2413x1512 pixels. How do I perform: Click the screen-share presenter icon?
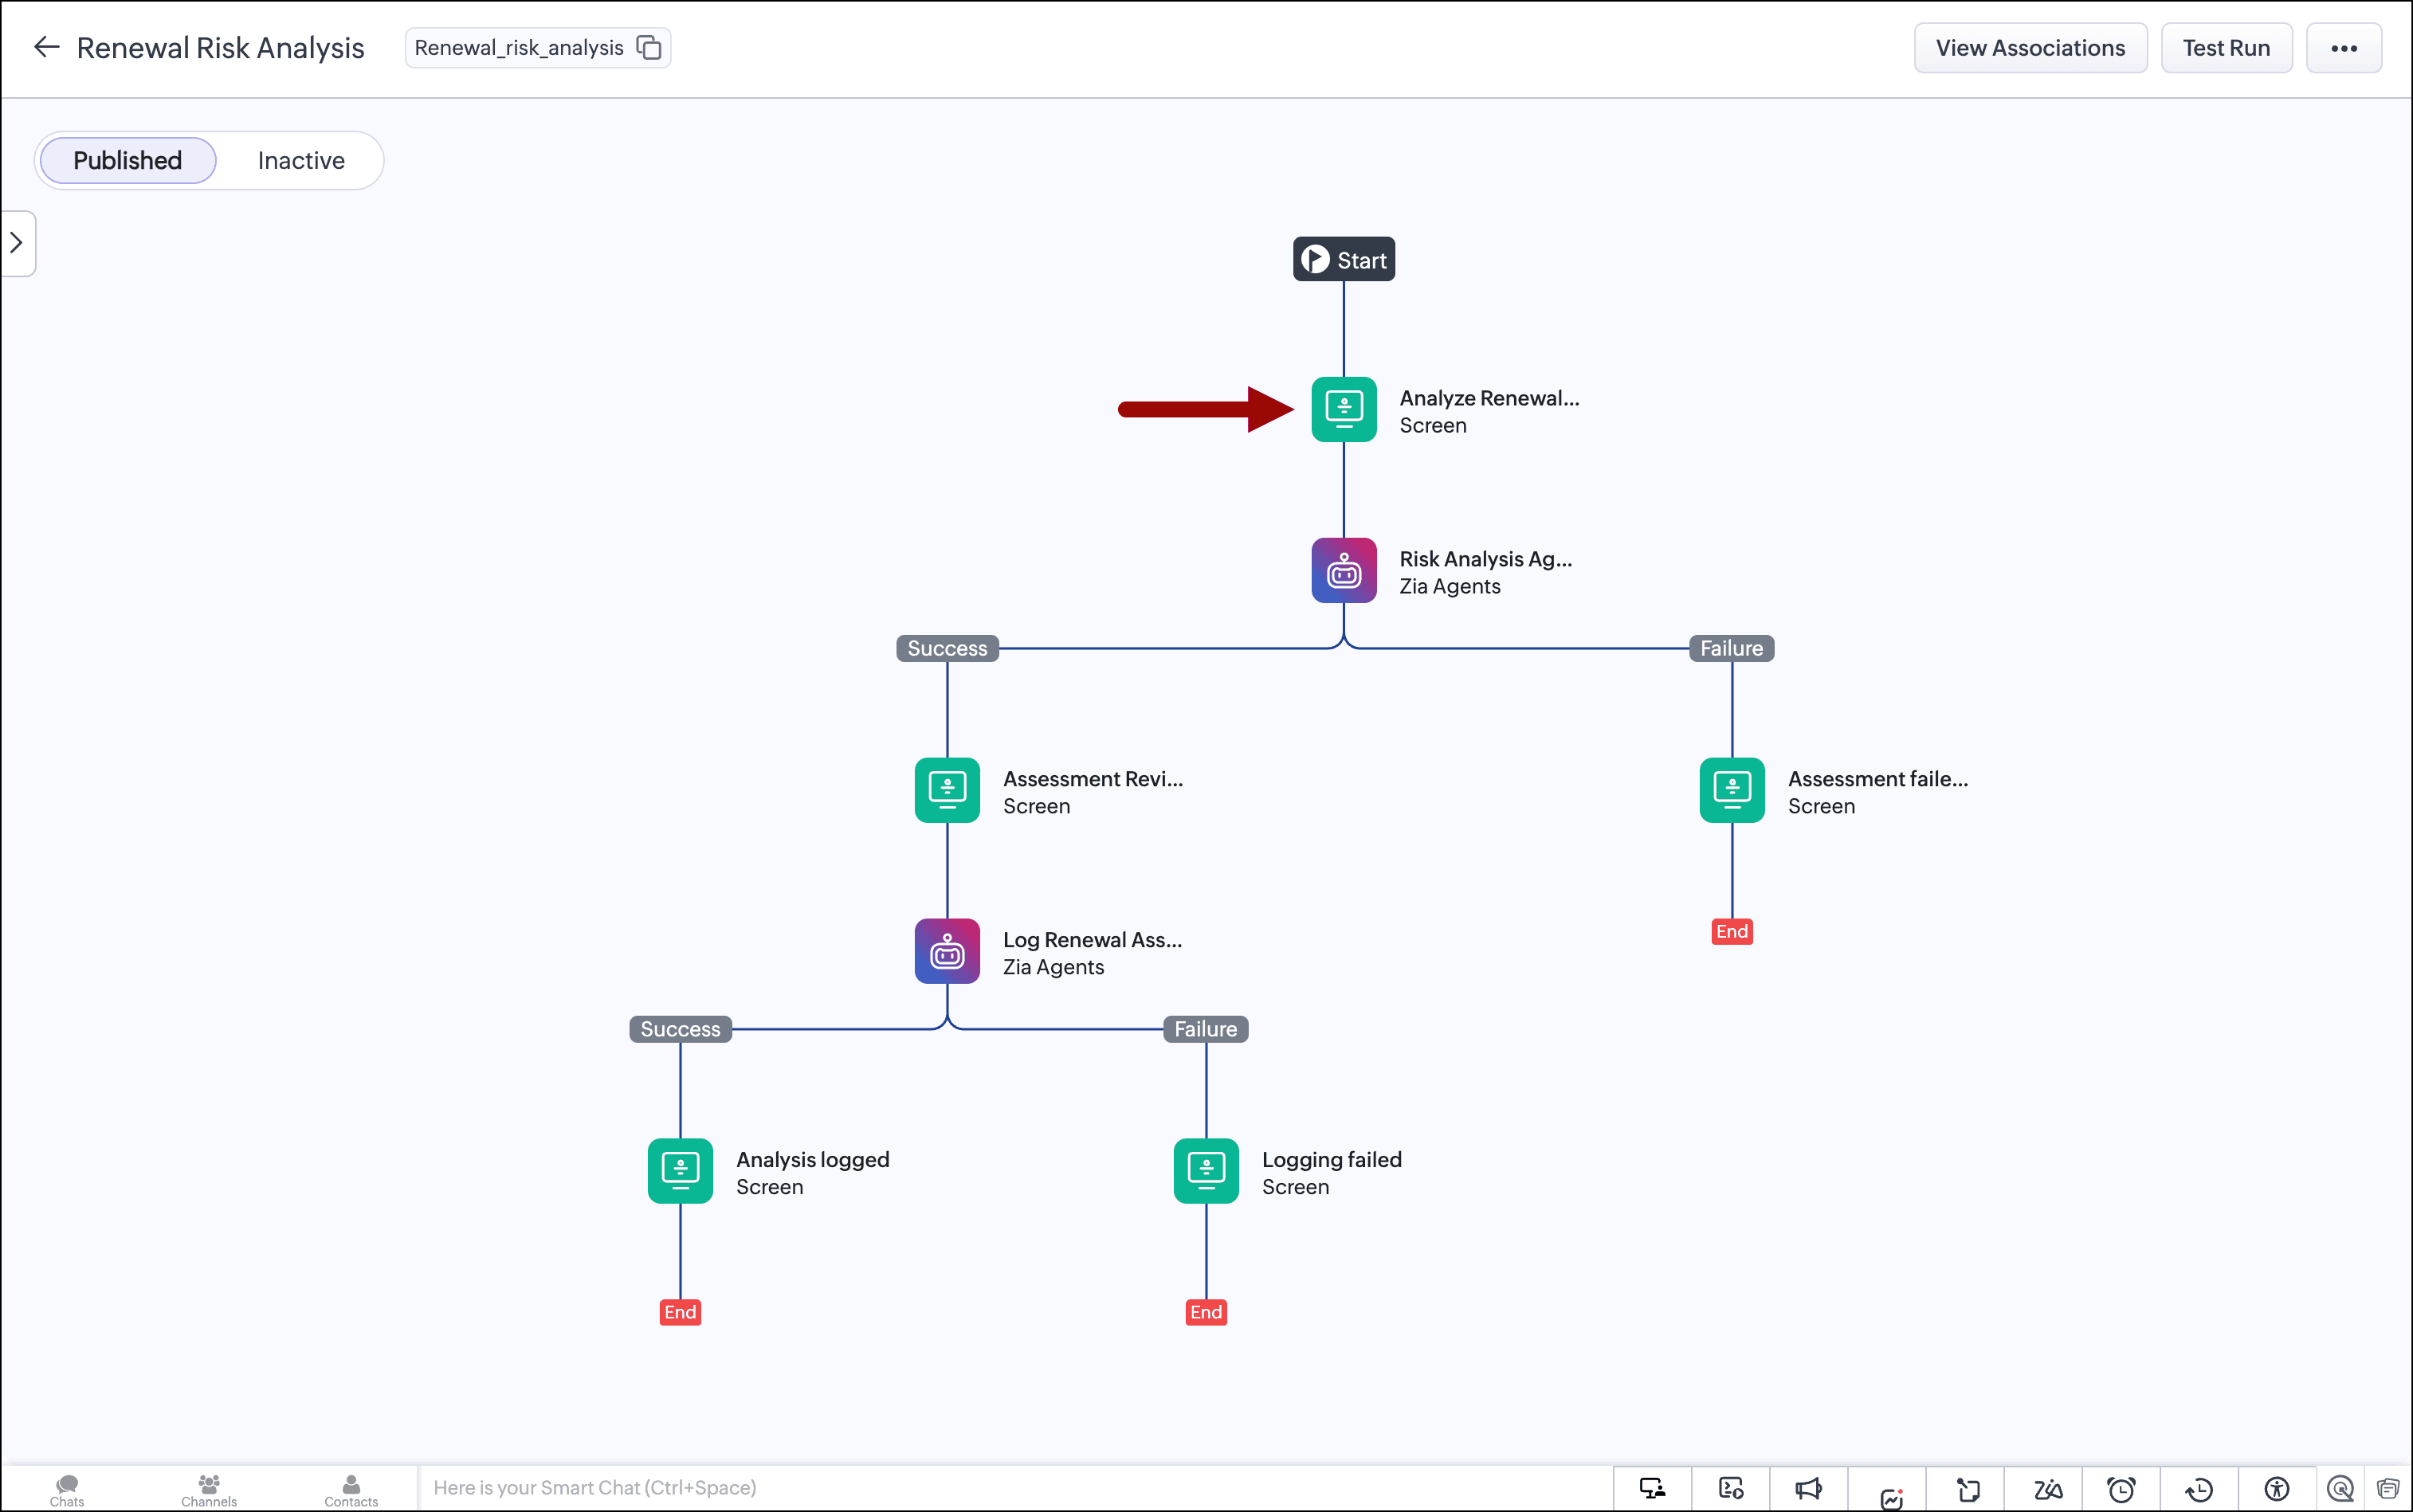[1652, 1489]
